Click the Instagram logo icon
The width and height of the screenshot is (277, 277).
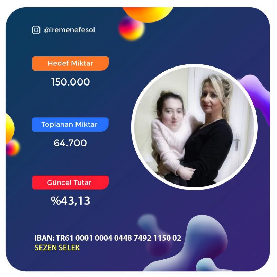36,30
